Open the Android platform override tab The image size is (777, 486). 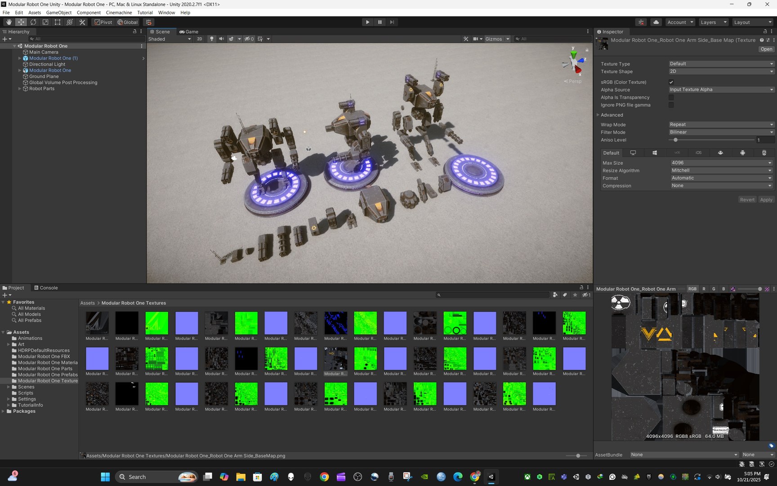click(742, 153)
